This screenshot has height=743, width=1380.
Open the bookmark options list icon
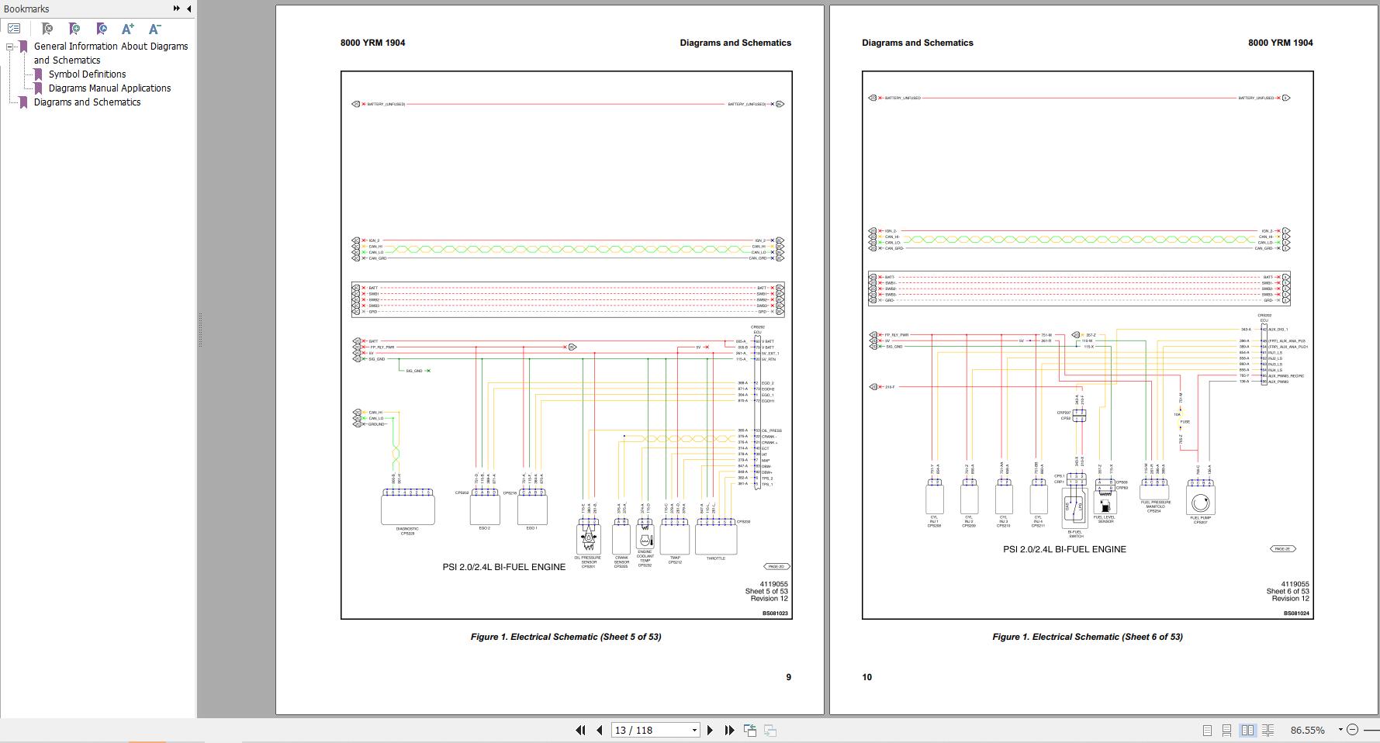pos(14,28)
